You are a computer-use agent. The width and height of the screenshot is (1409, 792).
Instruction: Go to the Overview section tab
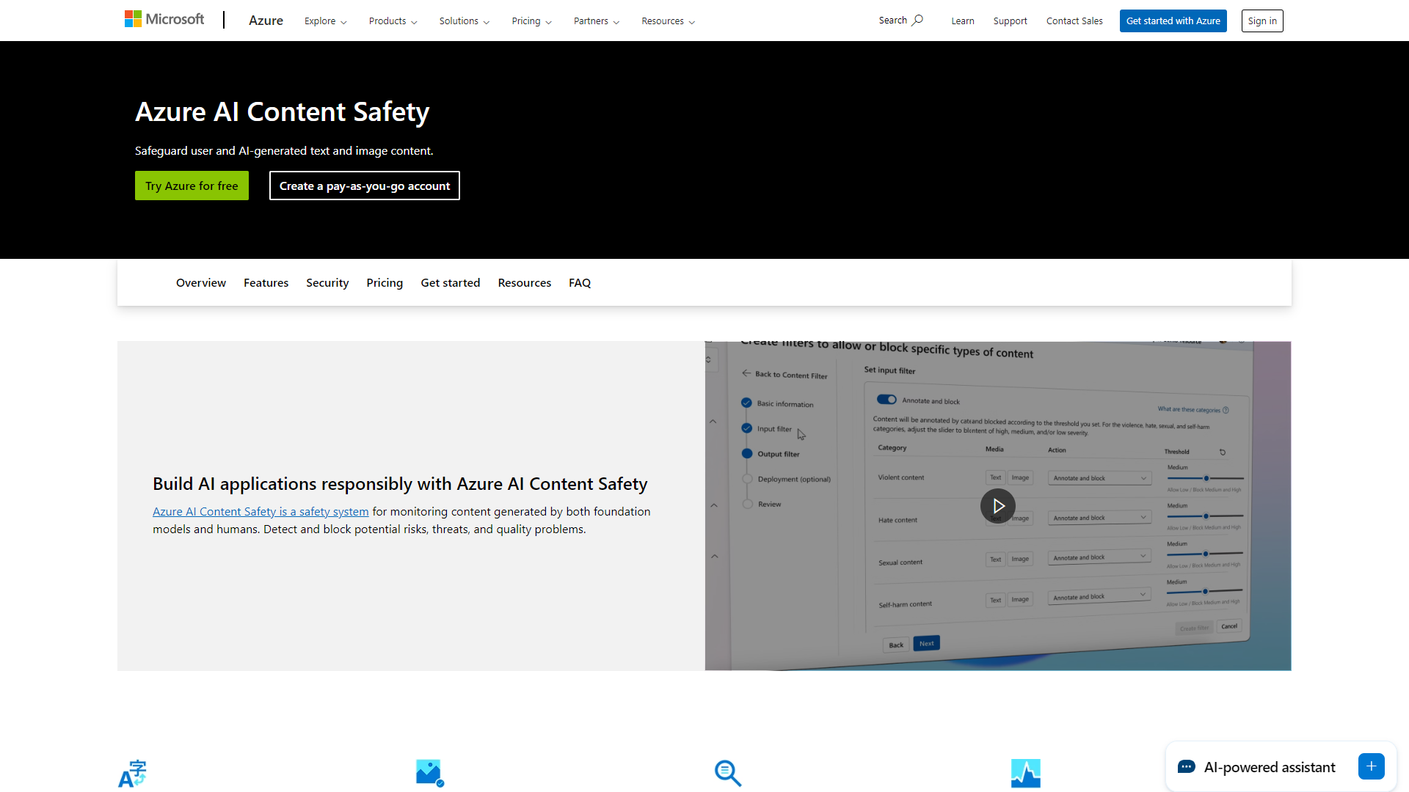click(201, 282)
